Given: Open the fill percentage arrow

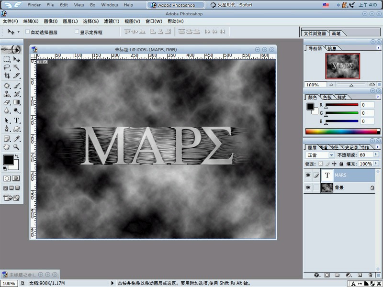Looking at the screenshot, I should coord(377,164).
